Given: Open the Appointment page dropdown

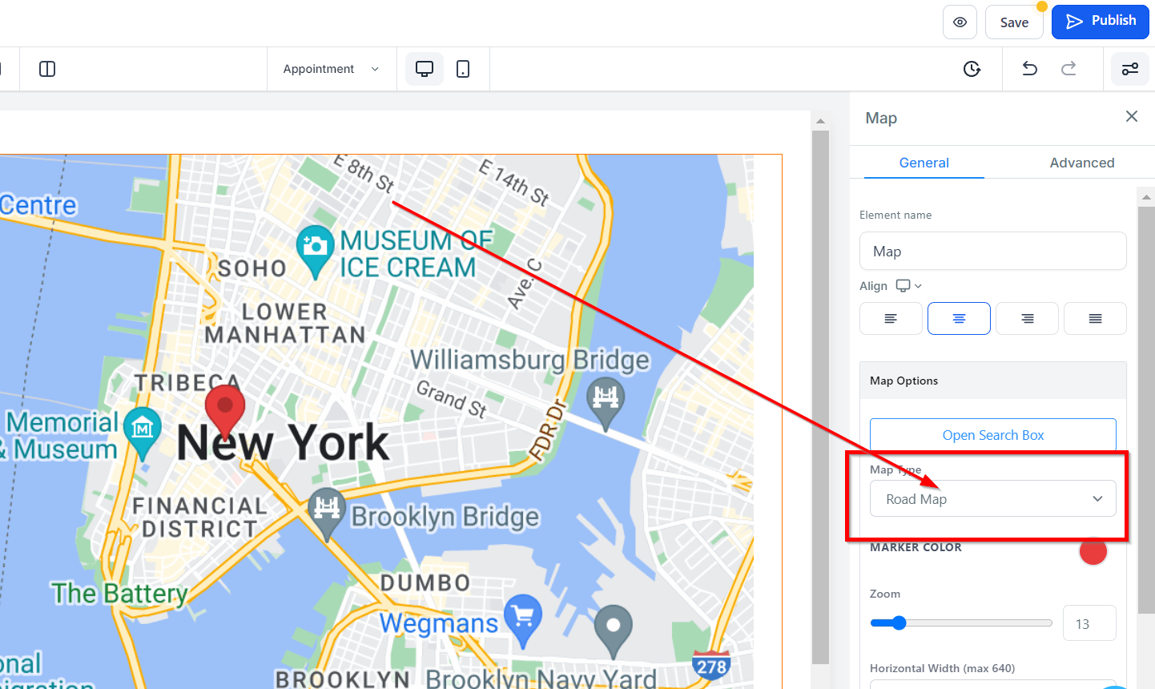Looking at the screenshot, I should [330, 69].
